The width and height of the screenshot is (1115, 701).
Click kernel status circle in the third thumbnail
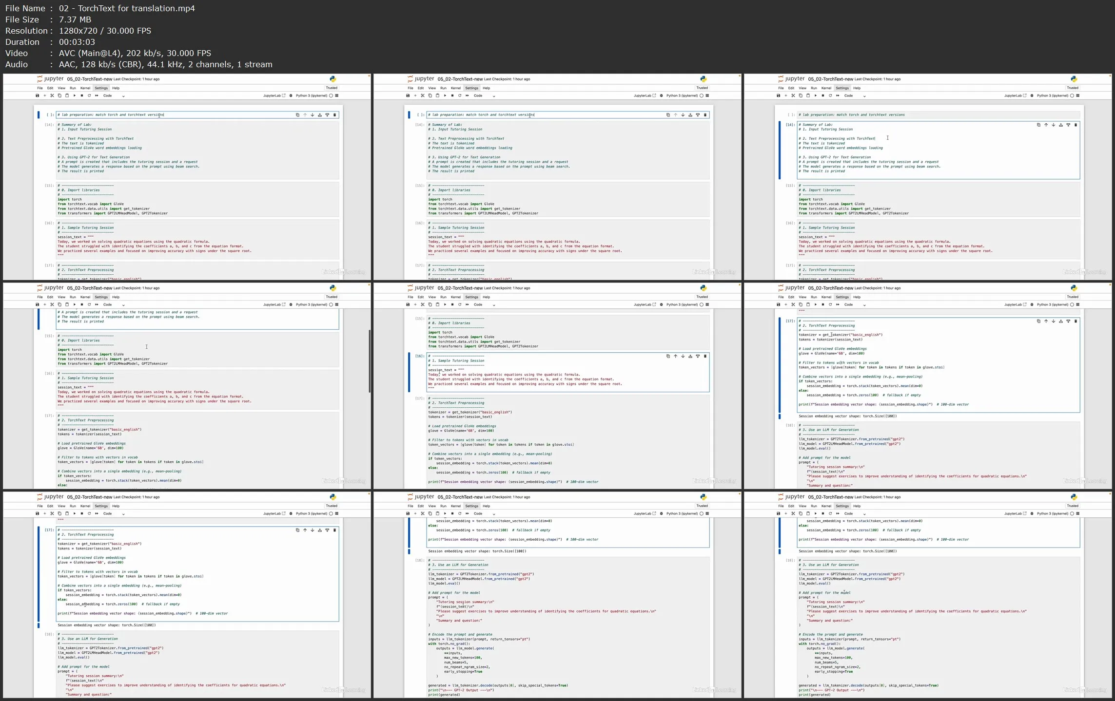(x=1072, y=95)
